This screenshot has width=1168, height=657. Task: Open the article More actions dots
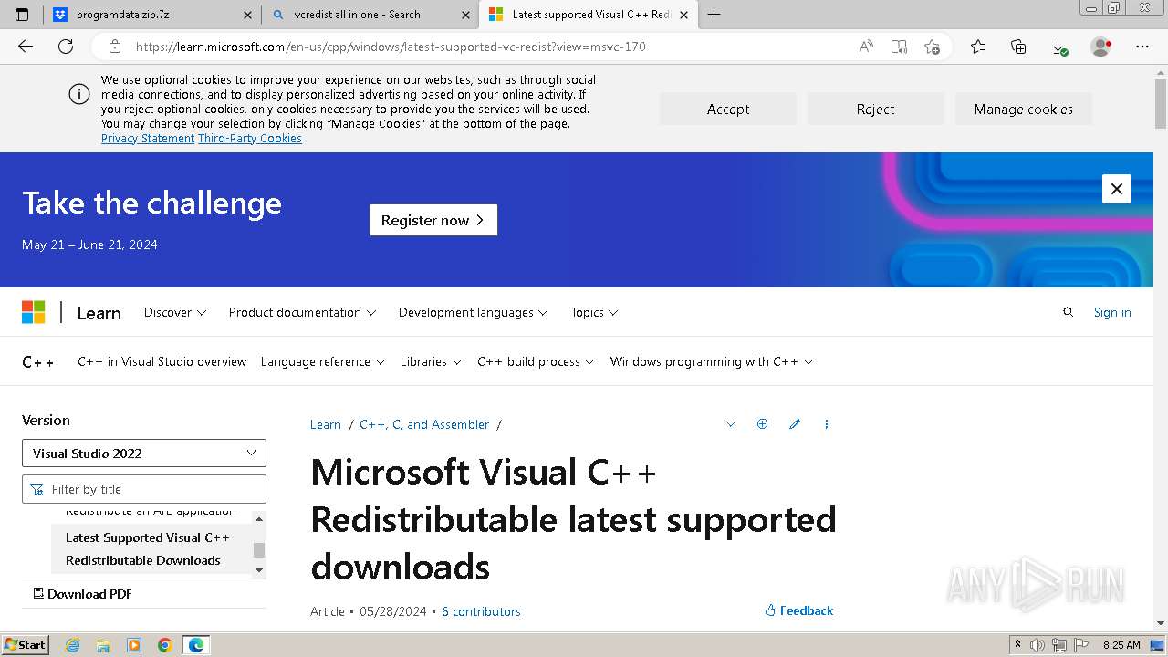(827, 424)
